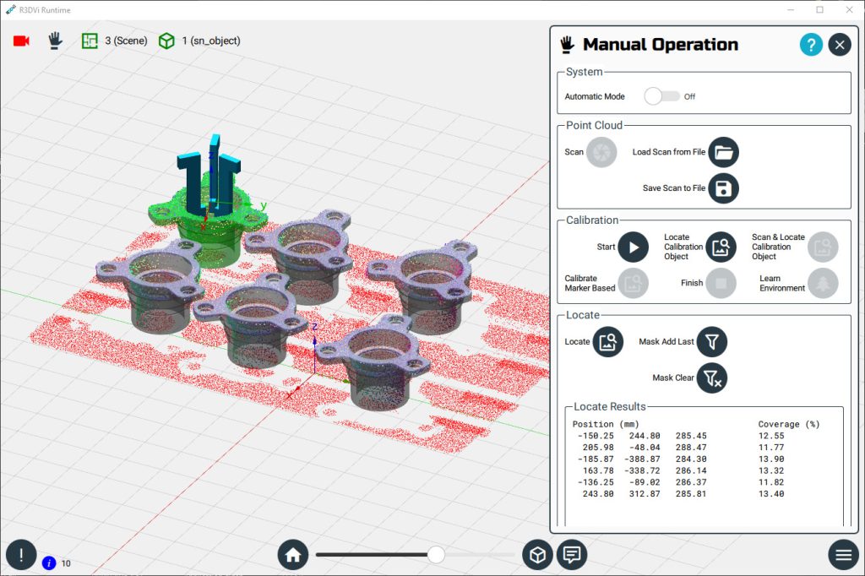Click the slider handle in bottom bar

pos(436,555)
